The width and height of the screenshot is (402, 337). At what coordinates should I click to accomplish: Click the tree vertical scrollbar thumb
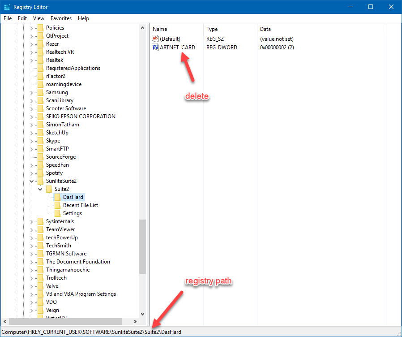pos(142,246)
